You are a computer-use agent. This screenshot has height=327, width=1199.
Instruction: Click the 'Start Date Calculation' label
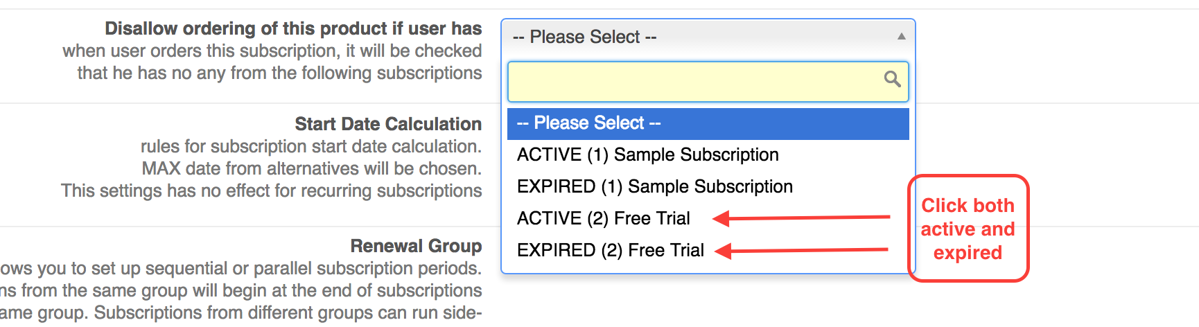(388, 124)
